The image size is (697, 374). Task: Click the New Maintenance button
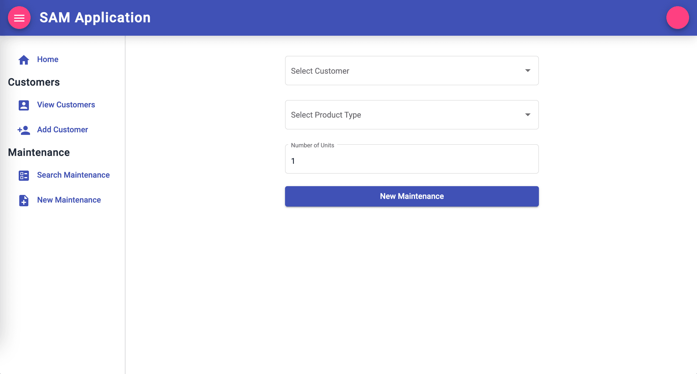412,196
